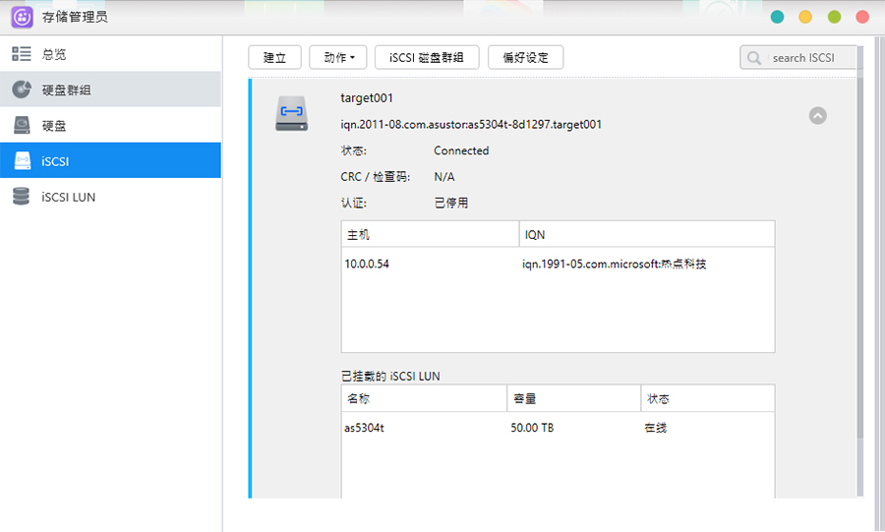Click the 已停用 authentication value
This screenshot has height=532, width=885.
click(451, 203)
